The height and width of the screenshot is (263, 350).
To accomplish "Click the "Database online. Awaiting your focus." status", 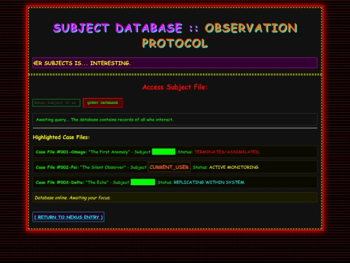I will point(175,197).
